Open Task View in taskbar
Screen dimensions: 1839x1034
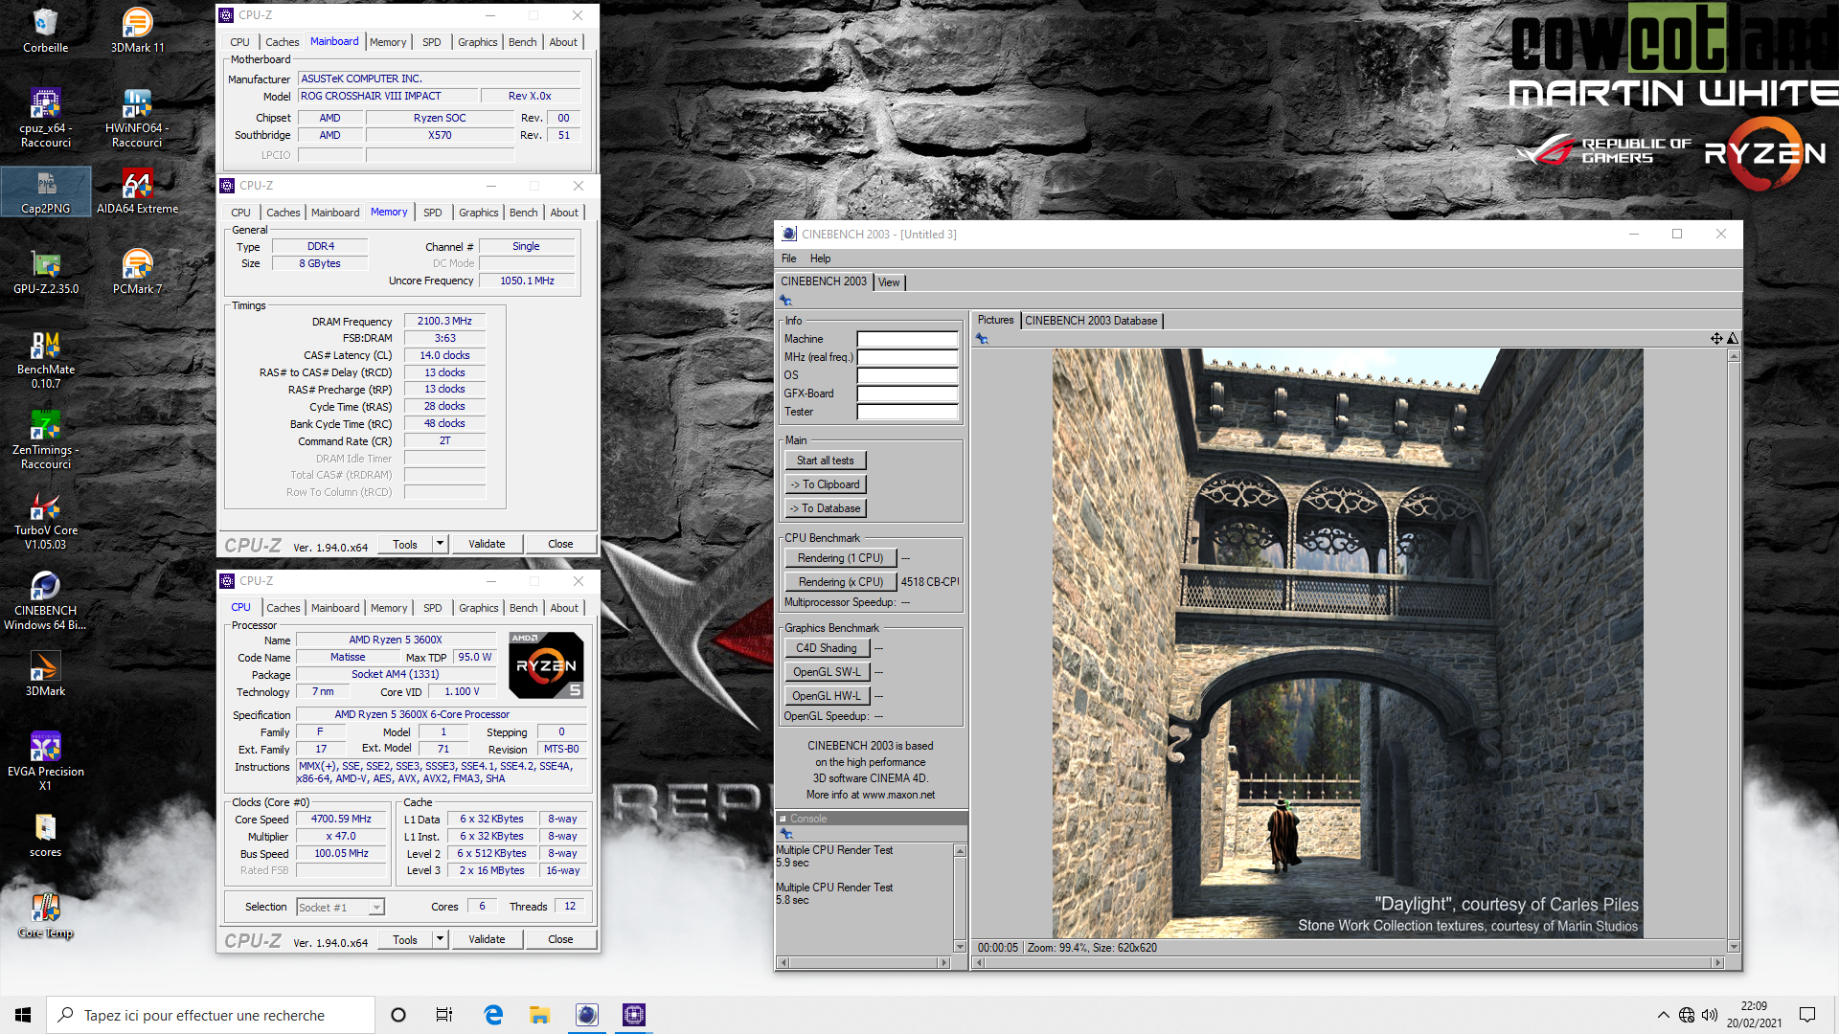click(444, 1015)
